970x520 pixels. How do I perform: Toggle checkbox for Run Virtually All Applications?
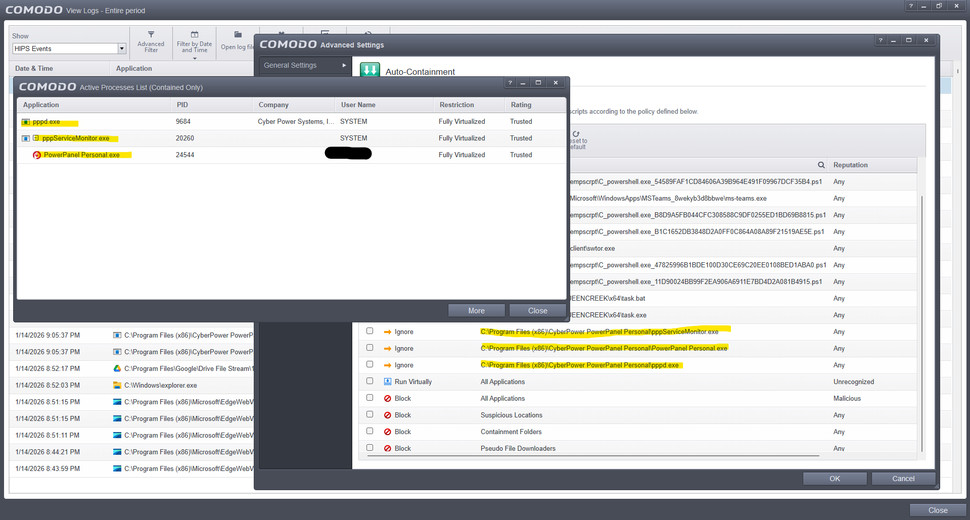(370, 381)
